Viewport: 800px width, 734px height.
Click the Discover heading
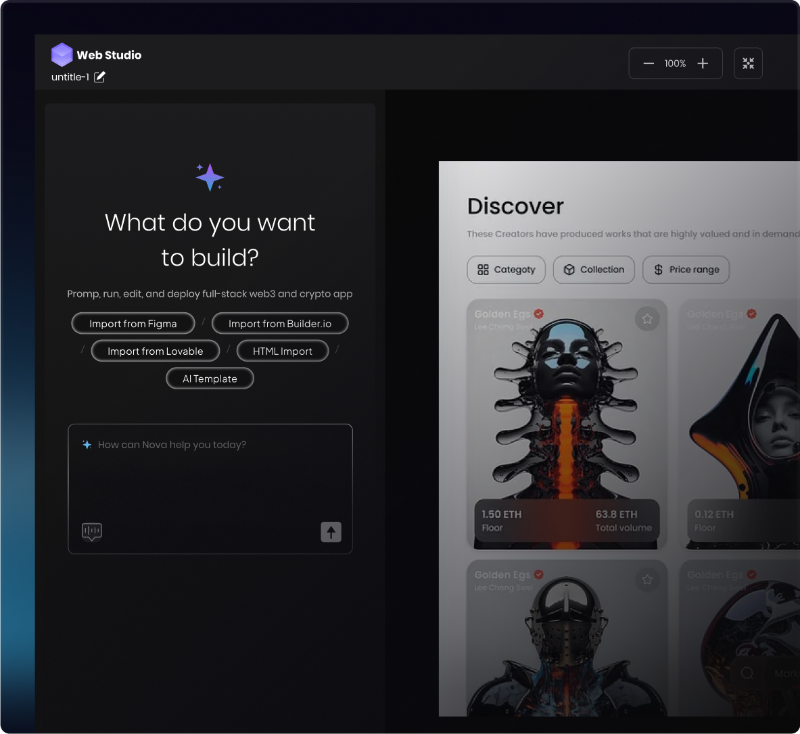point(515,206)
